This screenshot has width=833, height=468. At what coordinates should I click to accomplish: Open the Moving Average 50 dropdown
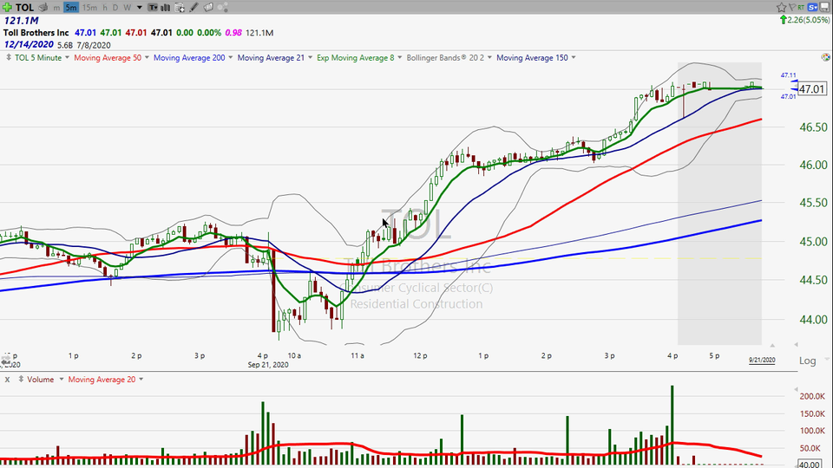[x=108, y=57]
